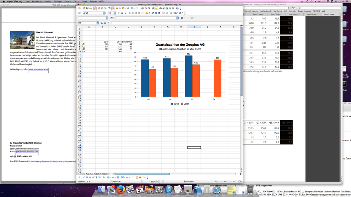
Task: Click the currency number format icon
Action: pyautogui.click(x=147, y=13)
